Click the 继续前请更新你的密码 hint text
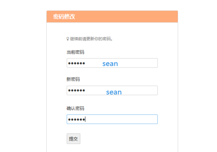The image size is (217, 152). tap(91, 39)
